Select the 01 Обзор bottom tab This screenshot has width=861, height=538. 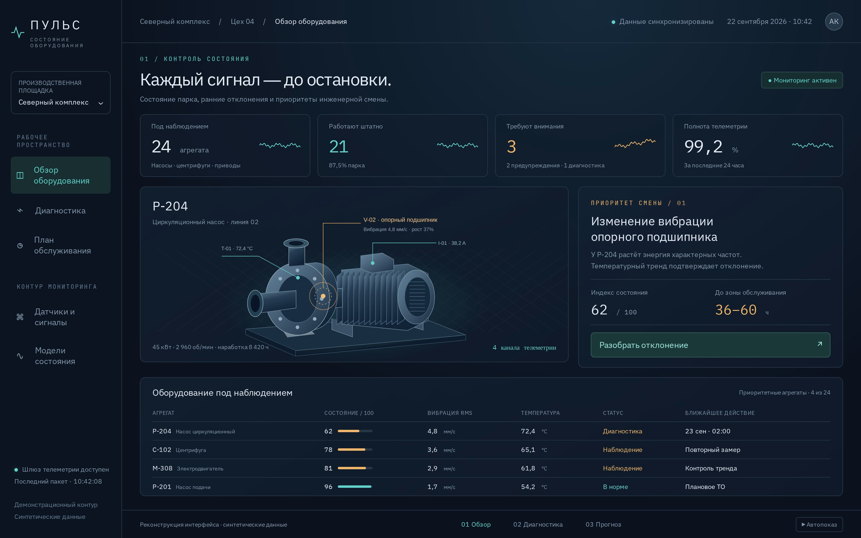click(x=476, y=524)
